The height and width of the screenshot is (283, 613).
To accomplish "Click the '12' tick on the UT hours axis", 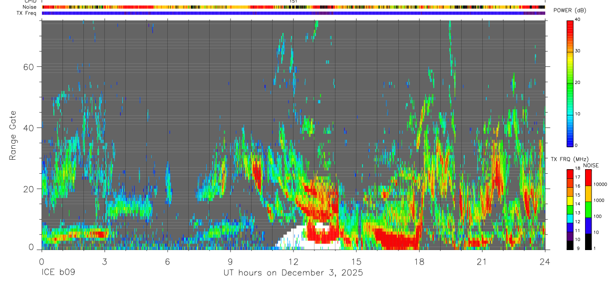I will pyautogui.click(x=293, y=261).
